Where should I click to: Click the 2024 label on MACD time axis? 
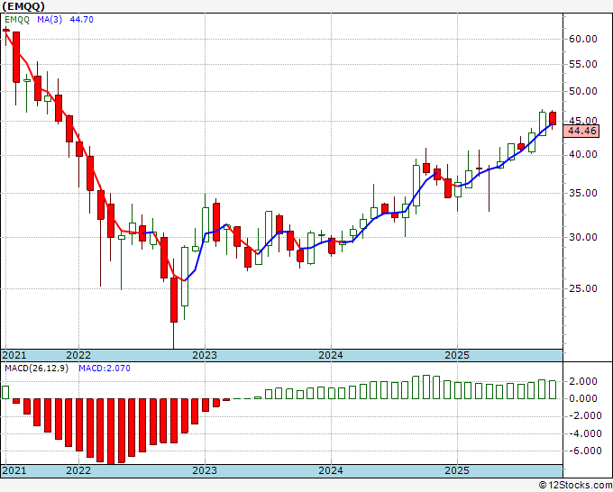[x=331, y=470]
